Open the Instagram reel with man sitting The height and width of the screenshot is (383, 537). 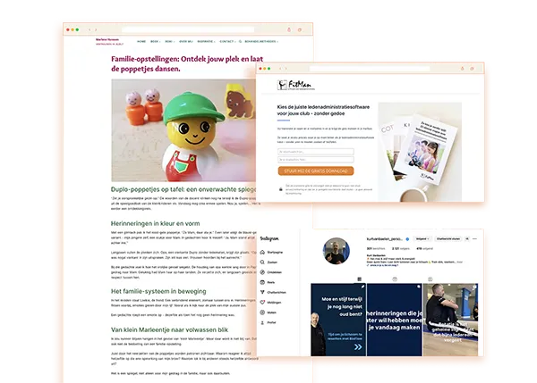(x=451, y=320)
